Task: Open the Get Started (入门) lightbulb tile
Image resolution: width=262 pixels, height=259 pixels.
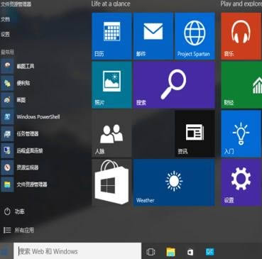Action: (x=241, y=133)
